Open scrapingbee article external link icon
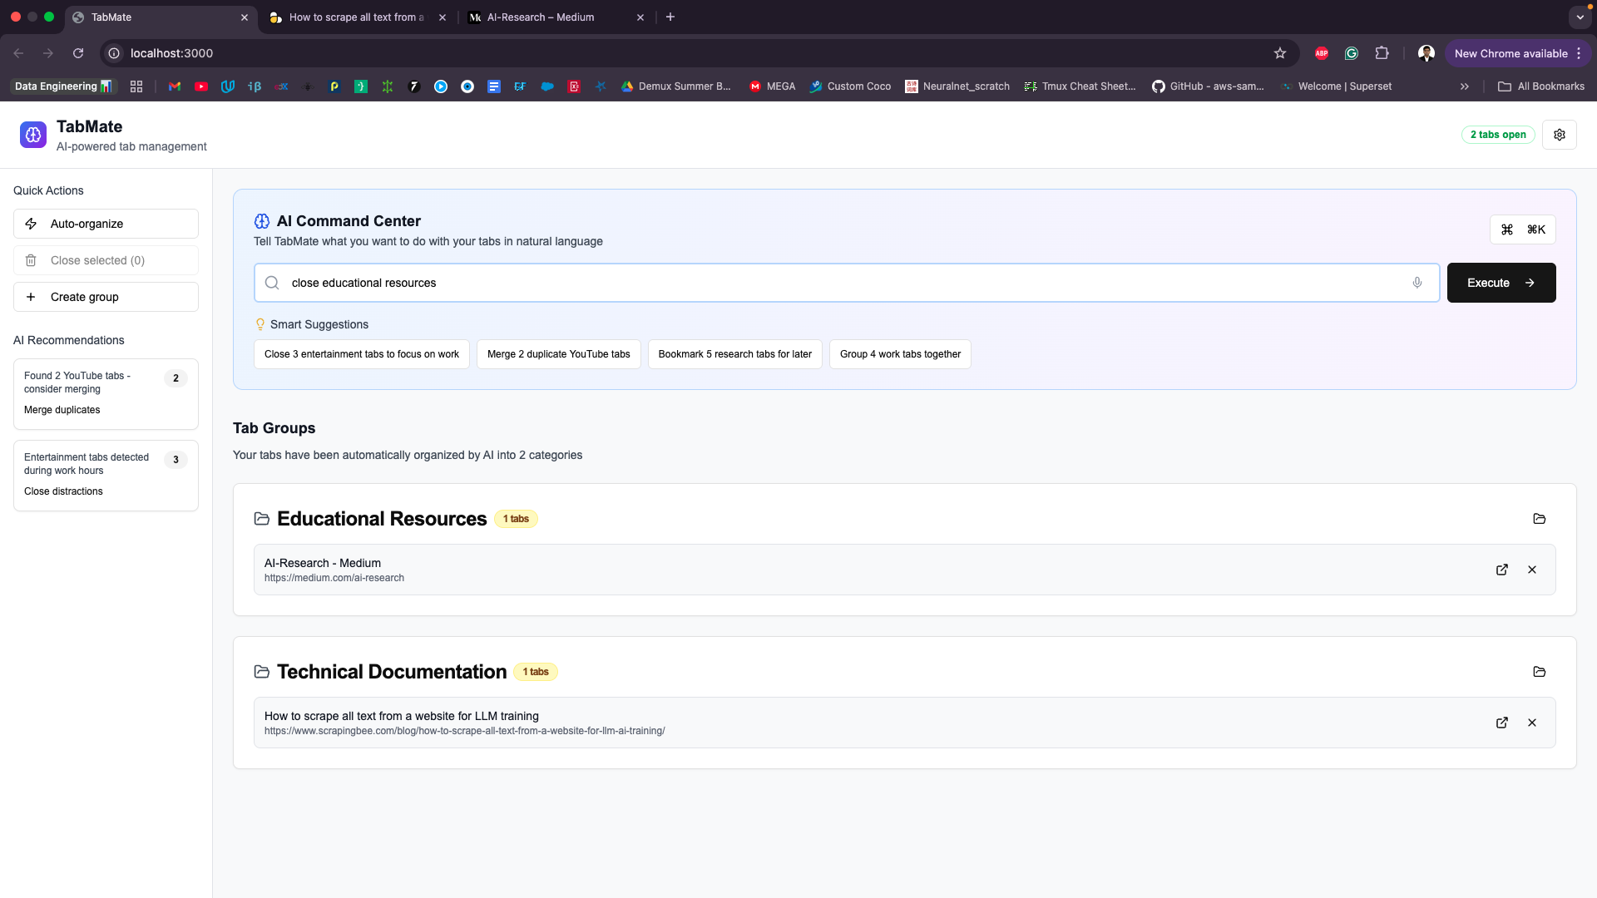Screen dimensions: 1597x898 [x=1502, y=723]
